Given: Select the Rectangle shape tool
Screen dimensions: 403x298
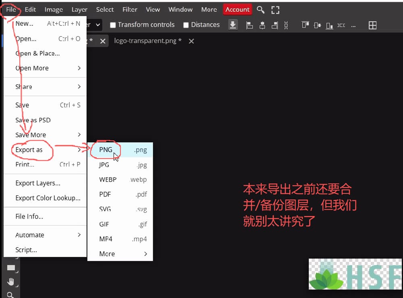Looking at the screenshot, I should pyautogui.click(x=11, y=268).
